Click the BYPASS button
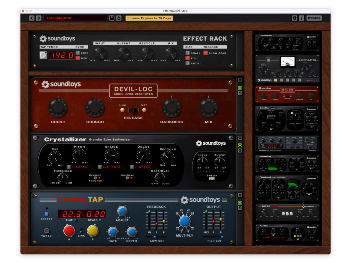Viewport: 351px width, 263px height. click(314, 18)
